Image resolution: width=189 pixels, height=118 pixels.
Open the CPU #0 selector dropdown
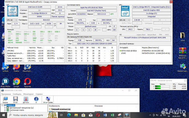pos(11,20)
